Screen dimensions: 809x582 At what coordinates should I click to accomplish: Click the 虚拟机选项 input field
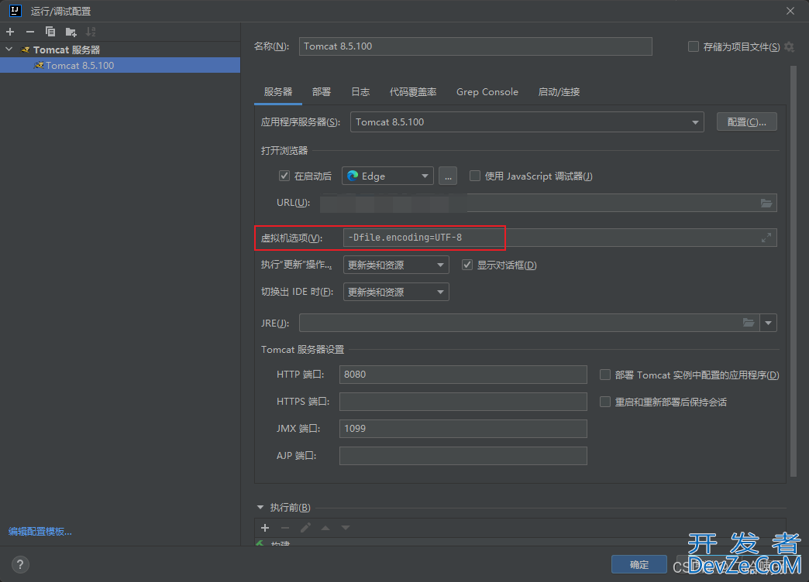tap(559, 238)
